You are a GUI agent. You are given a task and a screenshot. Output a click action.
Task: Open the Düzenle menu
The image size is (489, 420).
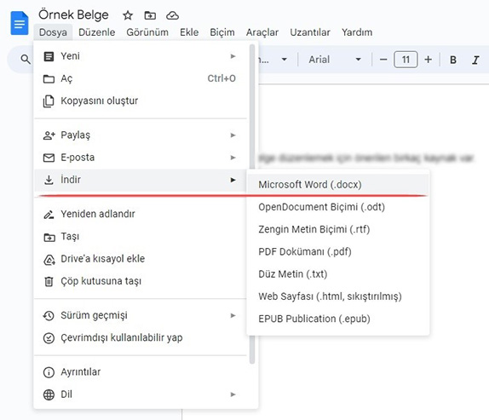point(96,32)
